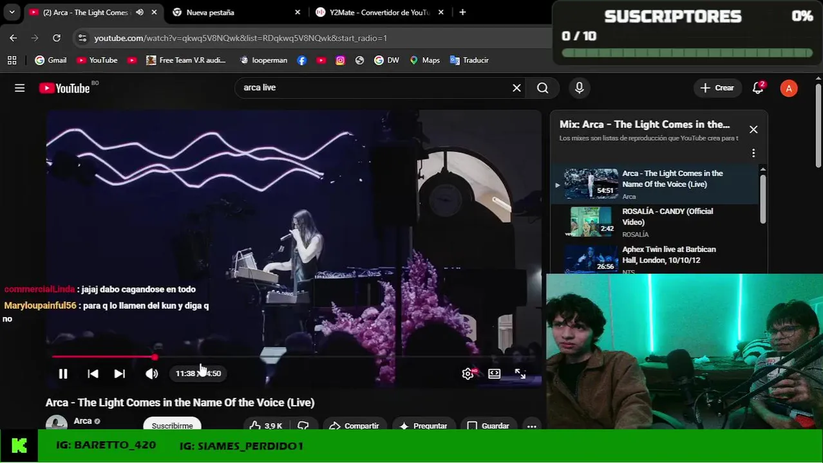Click the Crear button
Screen dimensions: 823x463
(717, 88)
